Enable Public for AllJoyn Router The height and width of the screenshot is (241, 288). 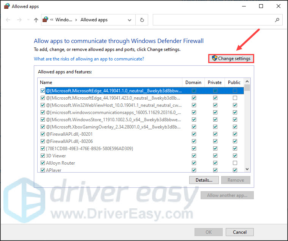pos(235,163)
